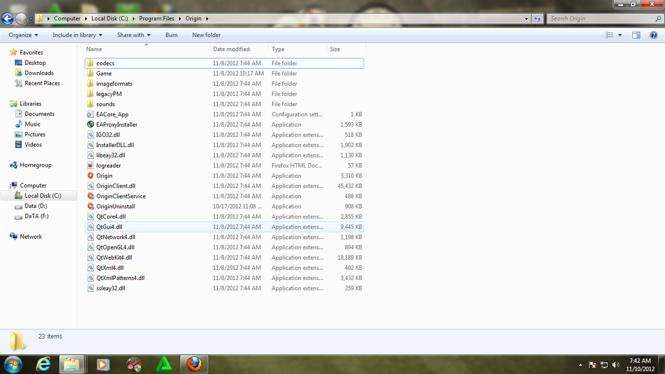This screenshot has height=374, width=665.
Task: Click the change view icon
Action: click(610, 35)
